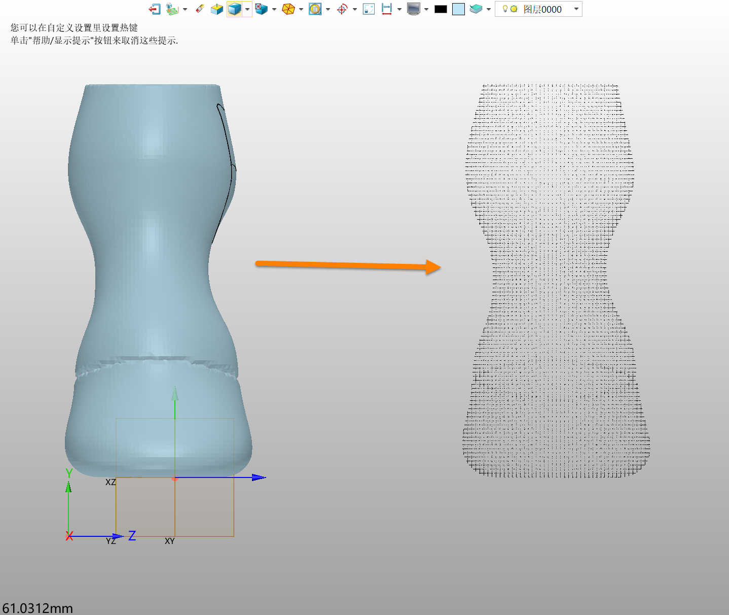Click the red X axis marker
The width and height of the screenshot is (729, 615).
[x=69, y=536]
